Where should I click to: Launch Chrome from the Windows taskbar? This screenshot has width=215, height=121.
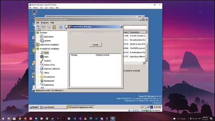coord(20,119)
